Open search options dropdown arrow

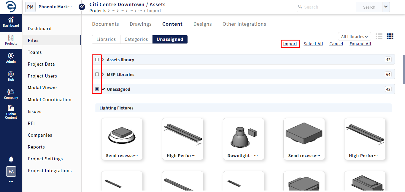pos(386,7)
